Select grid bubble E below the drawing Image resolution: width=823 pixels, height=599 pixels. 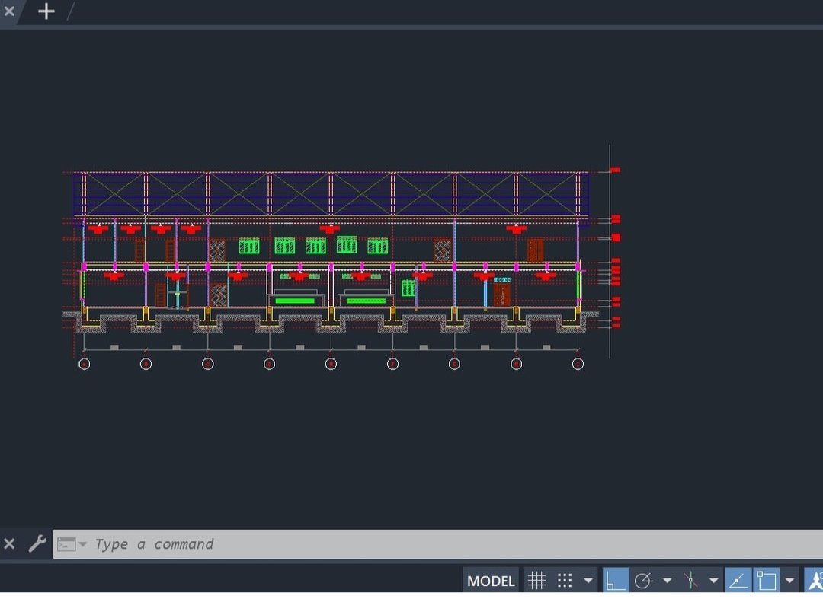(331, 364)
